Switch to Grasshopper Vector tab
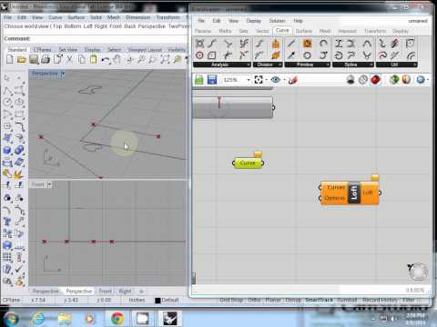 [x=262, y=31]
